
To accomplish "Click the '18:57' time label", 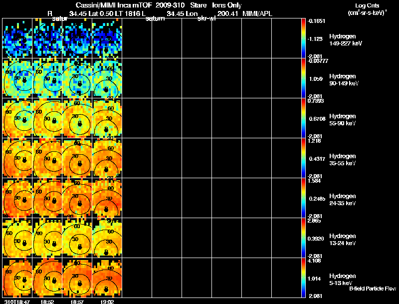I will coord(77,302).
